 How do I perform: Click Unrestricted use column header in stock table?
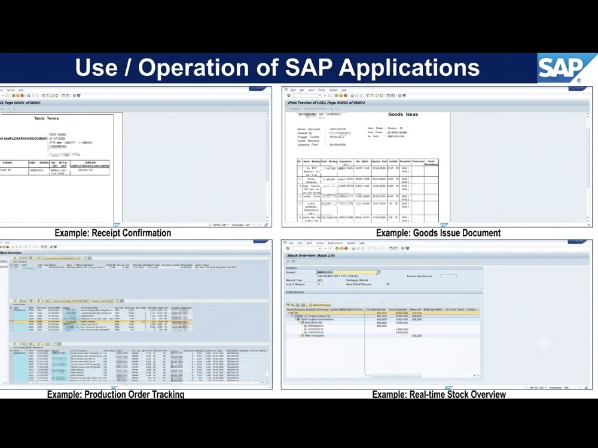pos(376,309)
